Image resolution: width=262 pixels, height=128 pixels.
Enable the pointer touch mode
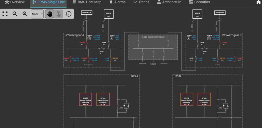[58, 14]
